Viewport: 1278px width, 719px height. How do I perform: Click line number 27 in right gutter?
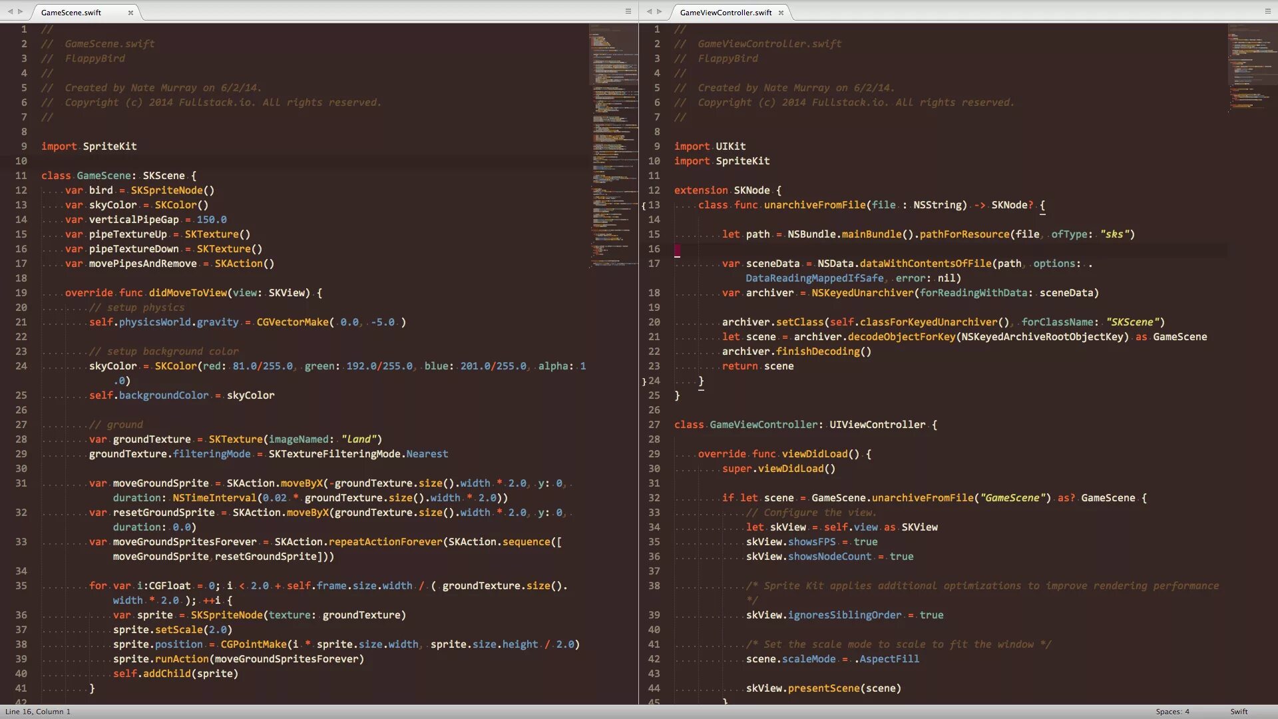[654, 425]
